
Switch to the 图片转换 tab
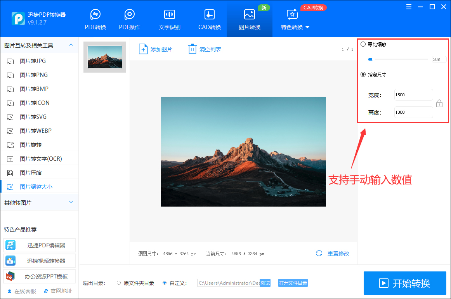[249, 18]
